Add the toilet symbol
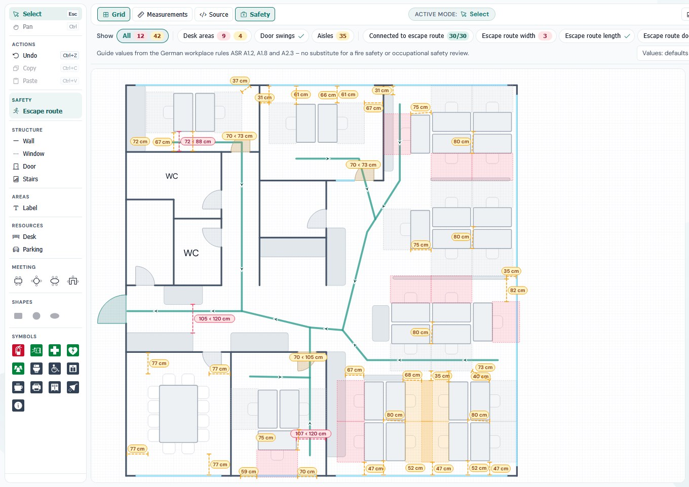This screenshot has width=689, height=487. (36, 369)
